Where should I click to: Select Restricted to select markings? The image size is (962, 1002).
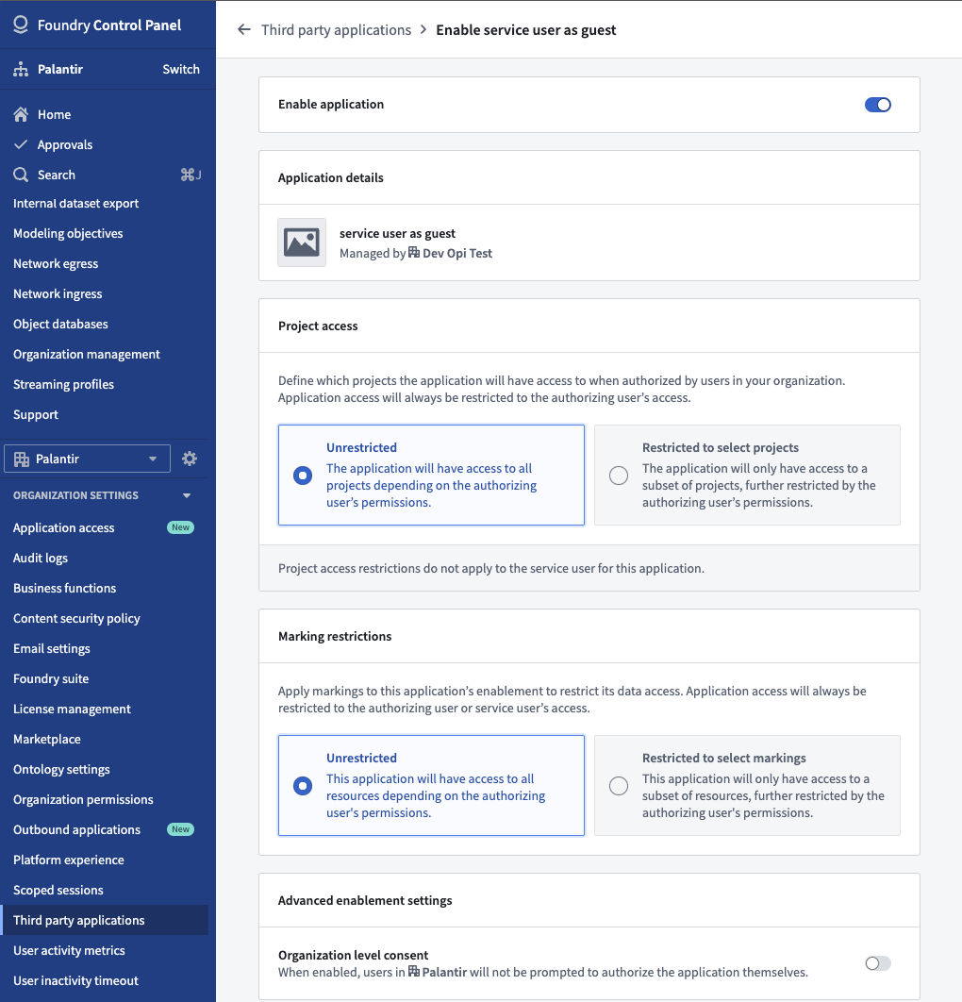click(x=619, y=786)
